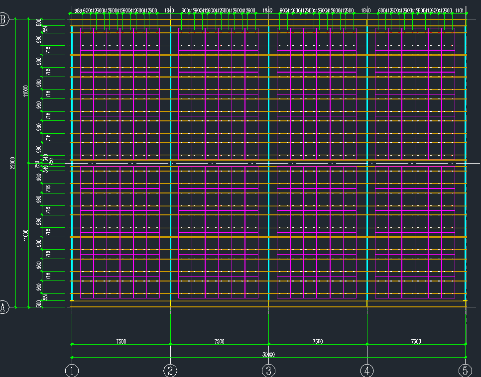Click the 1840 dimension text above axis 3

tap(267, 10)
